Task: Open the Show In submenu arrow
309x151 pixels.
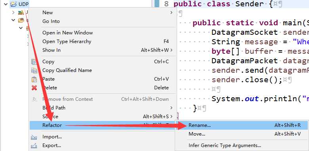Action: click(172, 50)
